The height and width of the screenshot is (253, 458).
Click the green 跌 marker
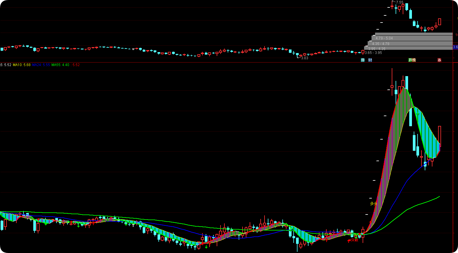coord(410,60)
